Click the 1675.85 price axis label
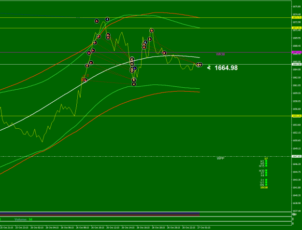 pos(297,7)
